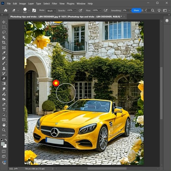Open the Flow slider dropdown arrow

point(100,11)
